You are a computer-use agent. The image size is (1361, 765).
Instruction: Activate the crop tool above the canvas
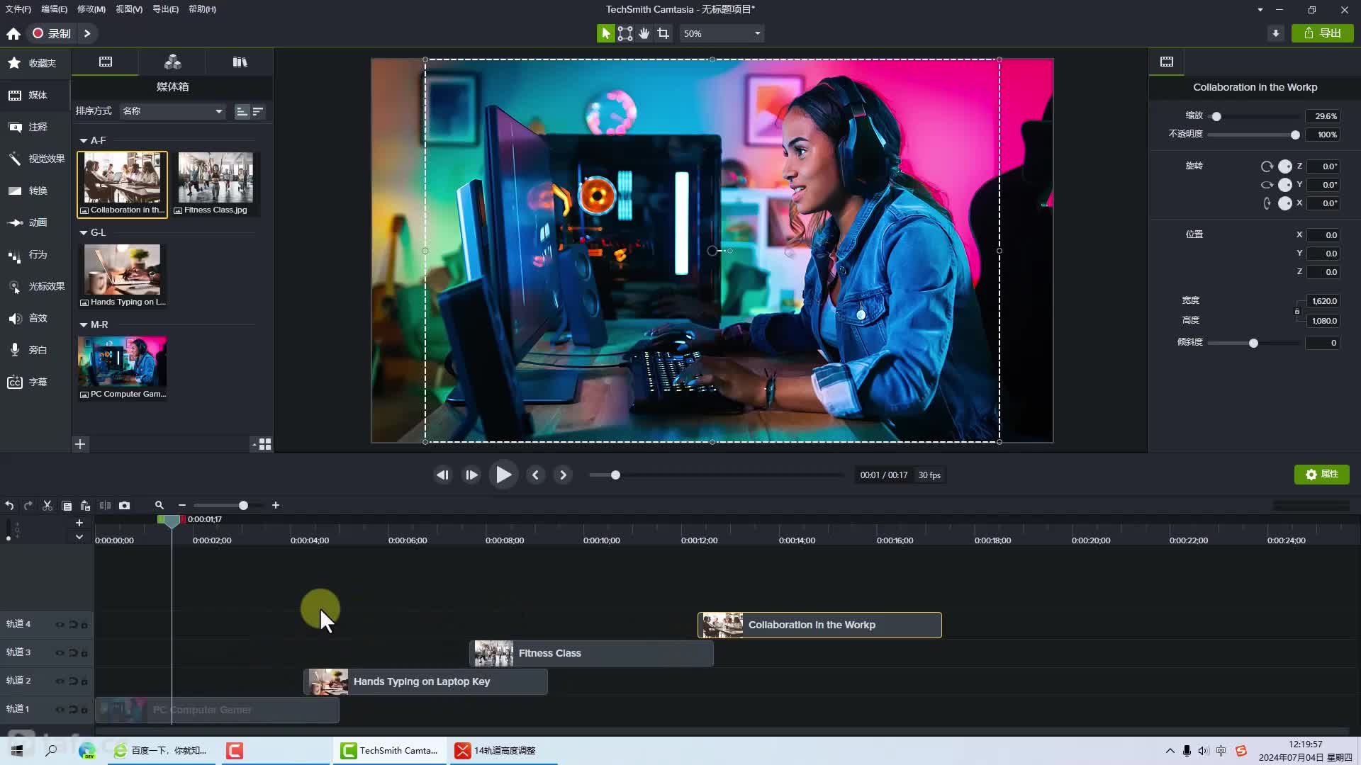tap(663, 33)
